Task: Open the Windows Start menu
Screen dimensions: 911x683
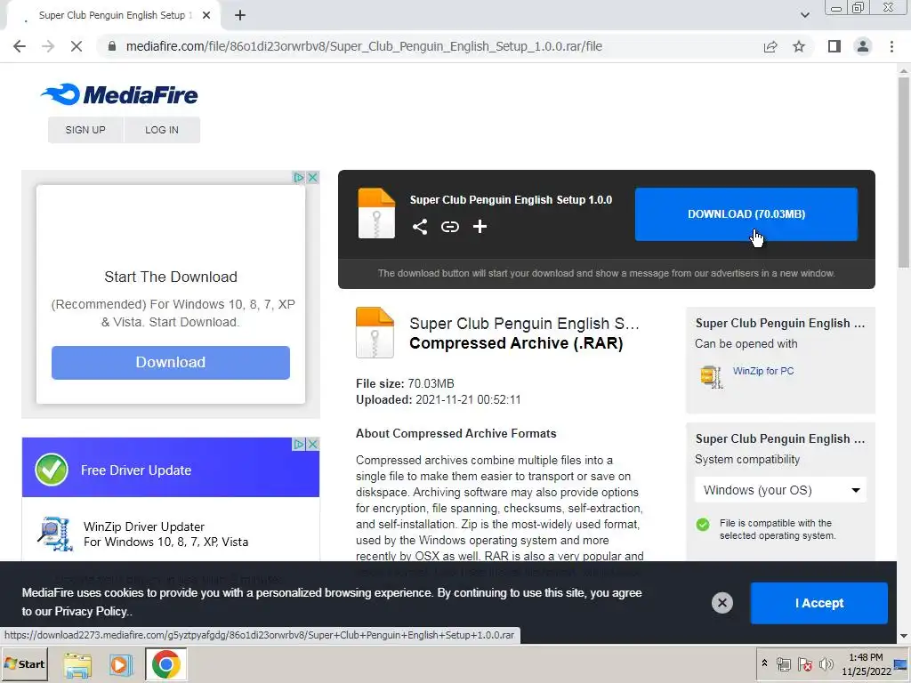Action: [x=24, y=663]
